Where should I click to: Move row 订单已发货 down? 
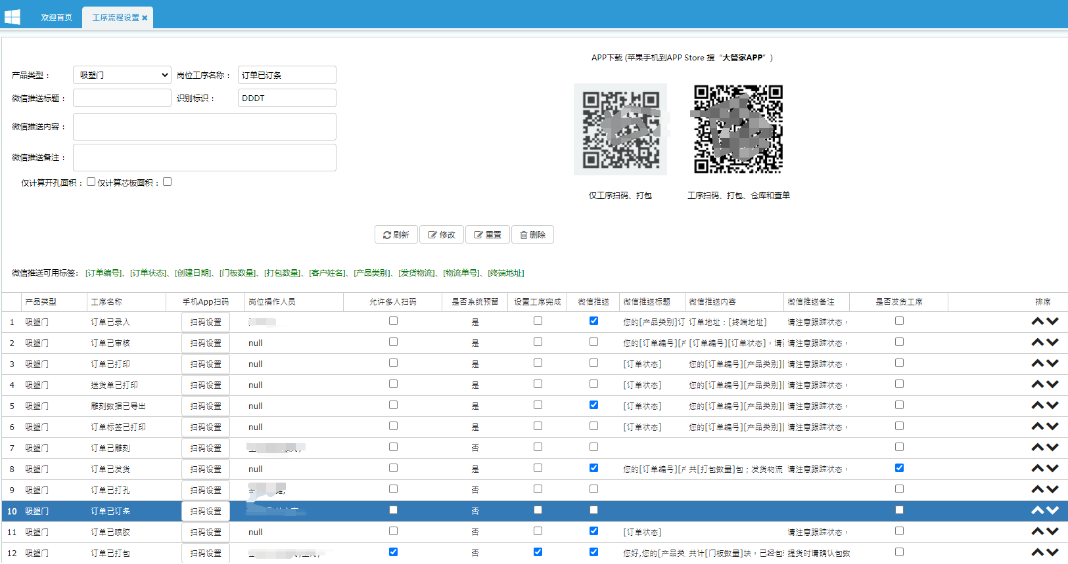tap(1052, 469)
